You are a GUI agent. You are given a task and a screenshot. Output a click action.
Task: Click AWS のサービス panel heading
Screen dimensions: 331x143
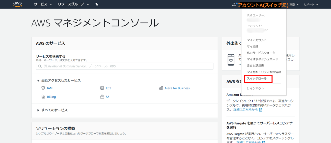[50, 43]
